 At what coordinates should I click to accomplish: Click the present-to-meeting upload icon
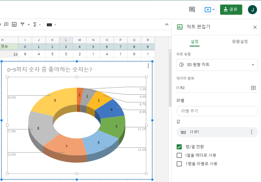point(208,10)
